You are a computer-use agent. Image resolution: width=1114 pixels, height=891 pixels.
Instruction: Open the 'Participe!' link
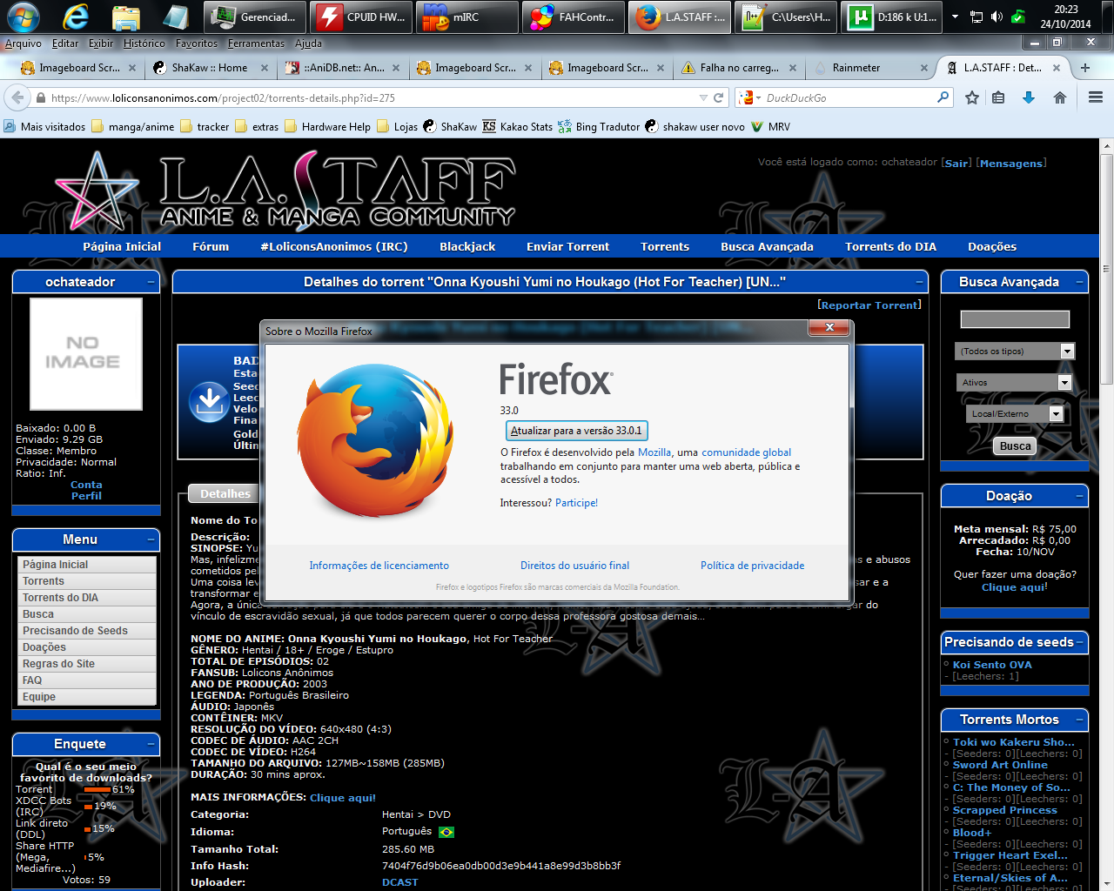click(x=576, y=503)
